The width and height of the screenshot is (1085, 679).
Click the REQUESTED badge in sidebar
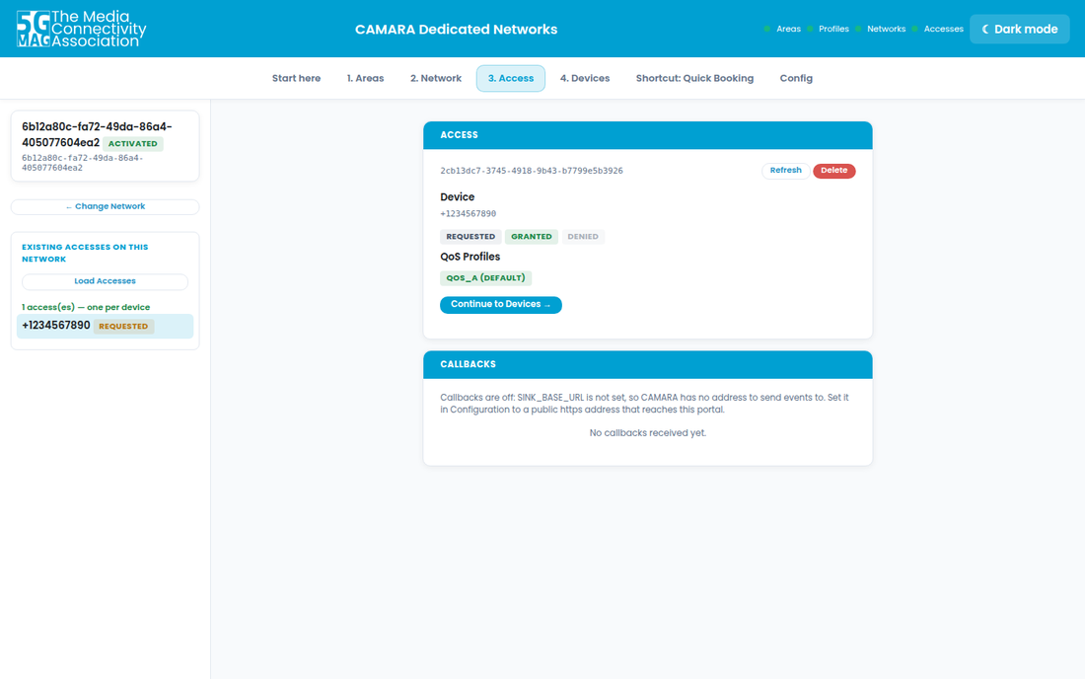tap(124, 326)
